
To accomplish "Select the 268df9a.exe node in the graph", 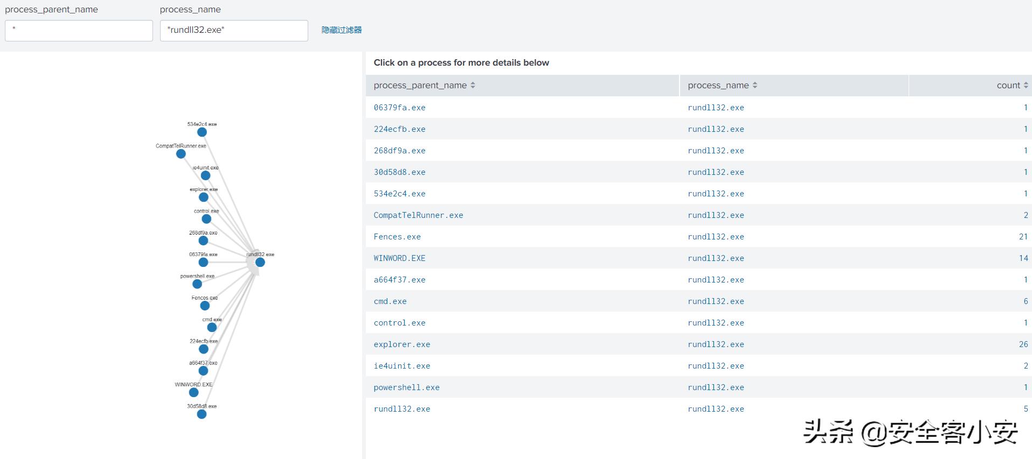I will point(203,241).
